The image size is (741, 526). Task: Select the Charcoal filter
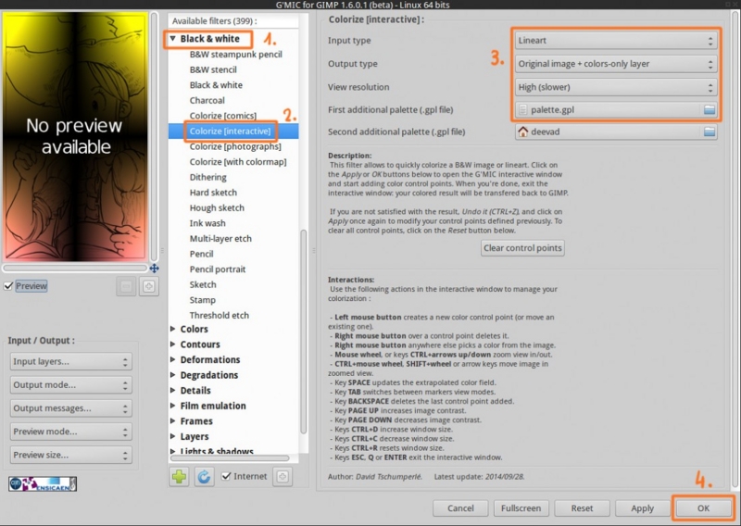point(207,101)
